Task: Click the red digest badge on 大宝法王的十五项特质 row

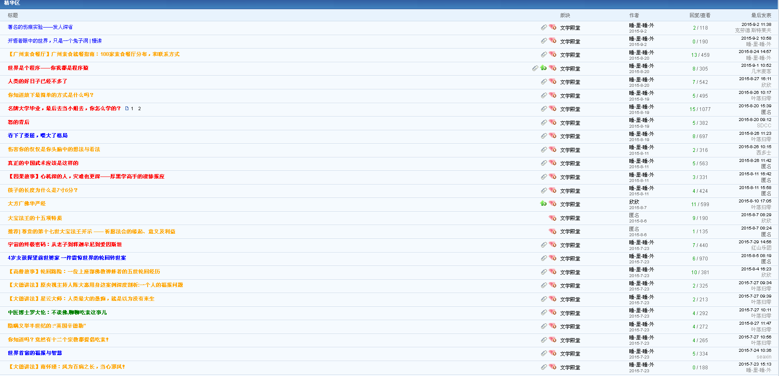Action: point(553,218)
